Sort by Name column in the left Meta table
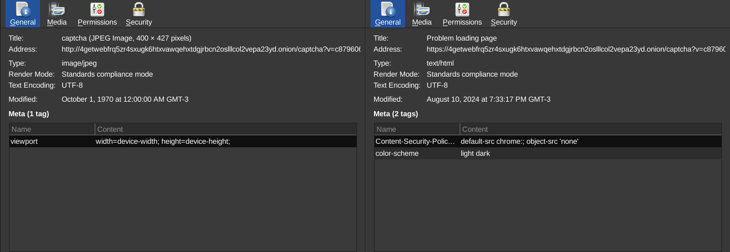 coord(52,129)
